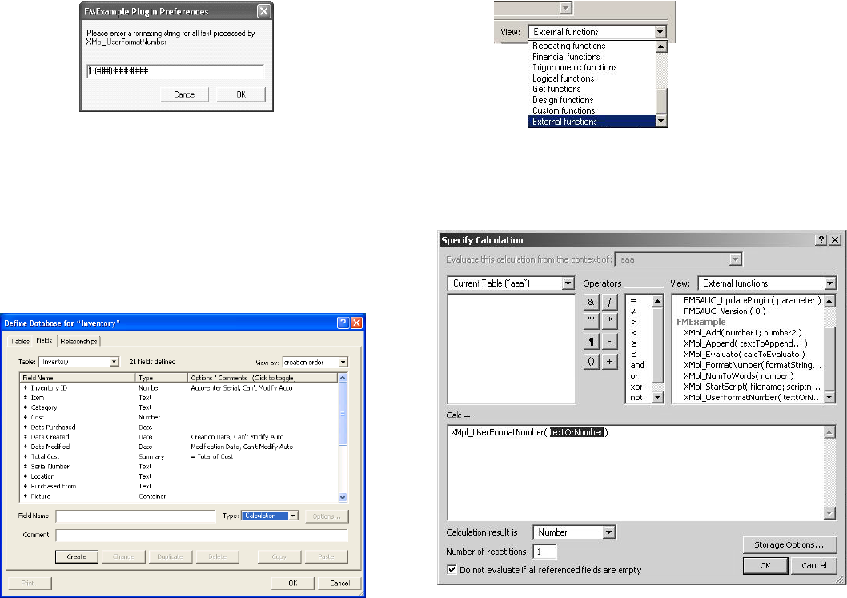The width and height of the screenshot is (847, 598).
Task: Switch to the Relationships tab
Action: (x=78, y=341)
